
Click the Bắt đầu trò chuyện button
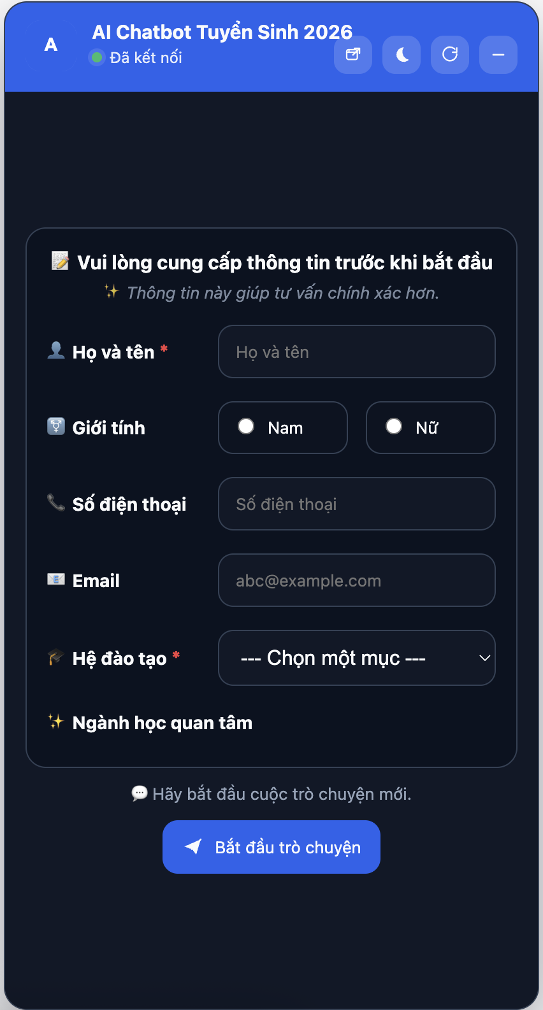271,847
